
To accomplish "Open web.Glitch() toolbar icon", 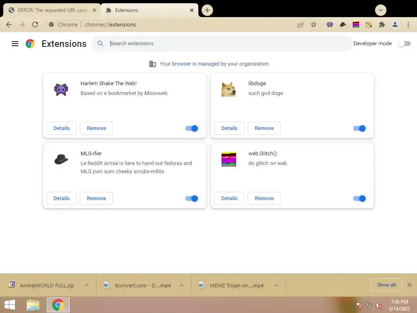I will 356,25.
